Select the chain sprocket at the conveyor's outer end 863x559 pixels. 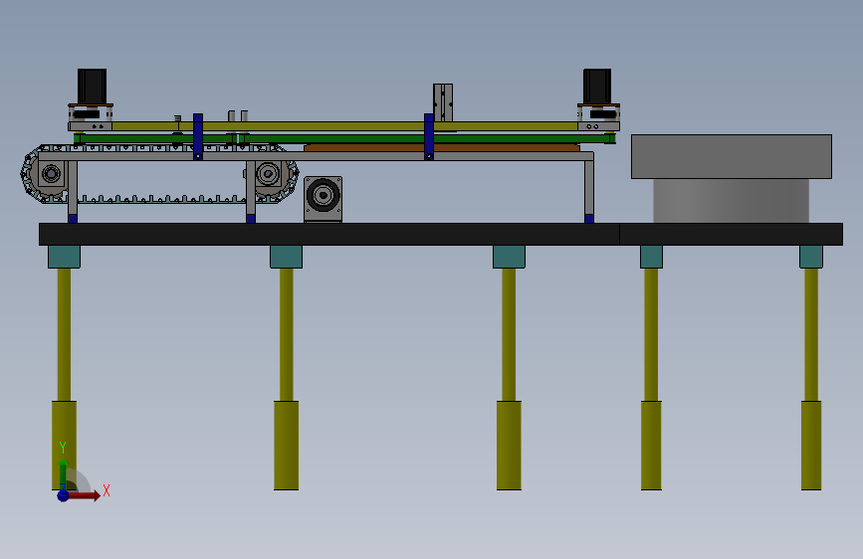tap(50, 174)
